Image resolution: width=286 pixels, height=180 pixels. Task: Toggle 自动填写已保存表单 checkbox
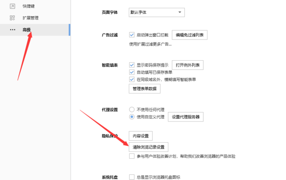(x=131, y=72)
